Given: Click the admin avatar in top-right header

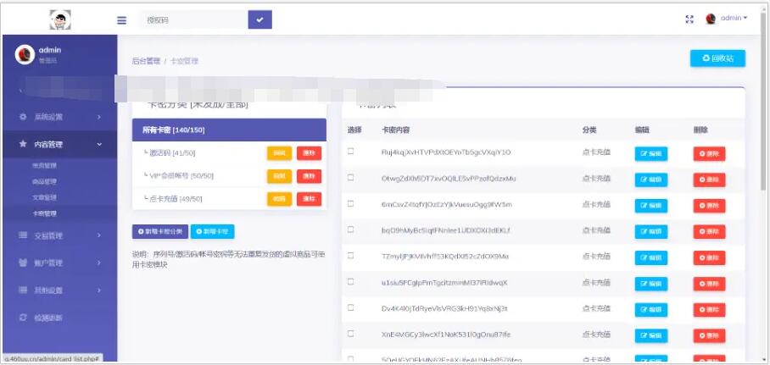Looking at the screenshot, I should point(710,19).
